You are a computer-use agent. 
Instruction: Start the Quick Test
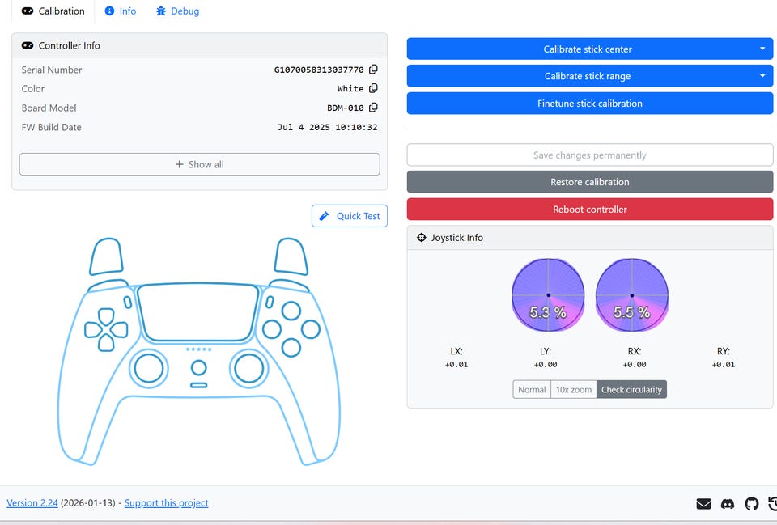coord(350,216)
